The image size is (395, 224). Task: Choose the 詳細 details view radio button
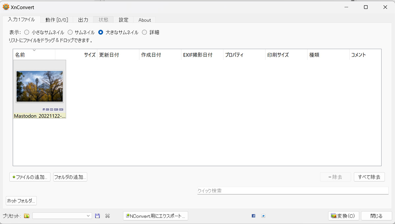point(145,32)
